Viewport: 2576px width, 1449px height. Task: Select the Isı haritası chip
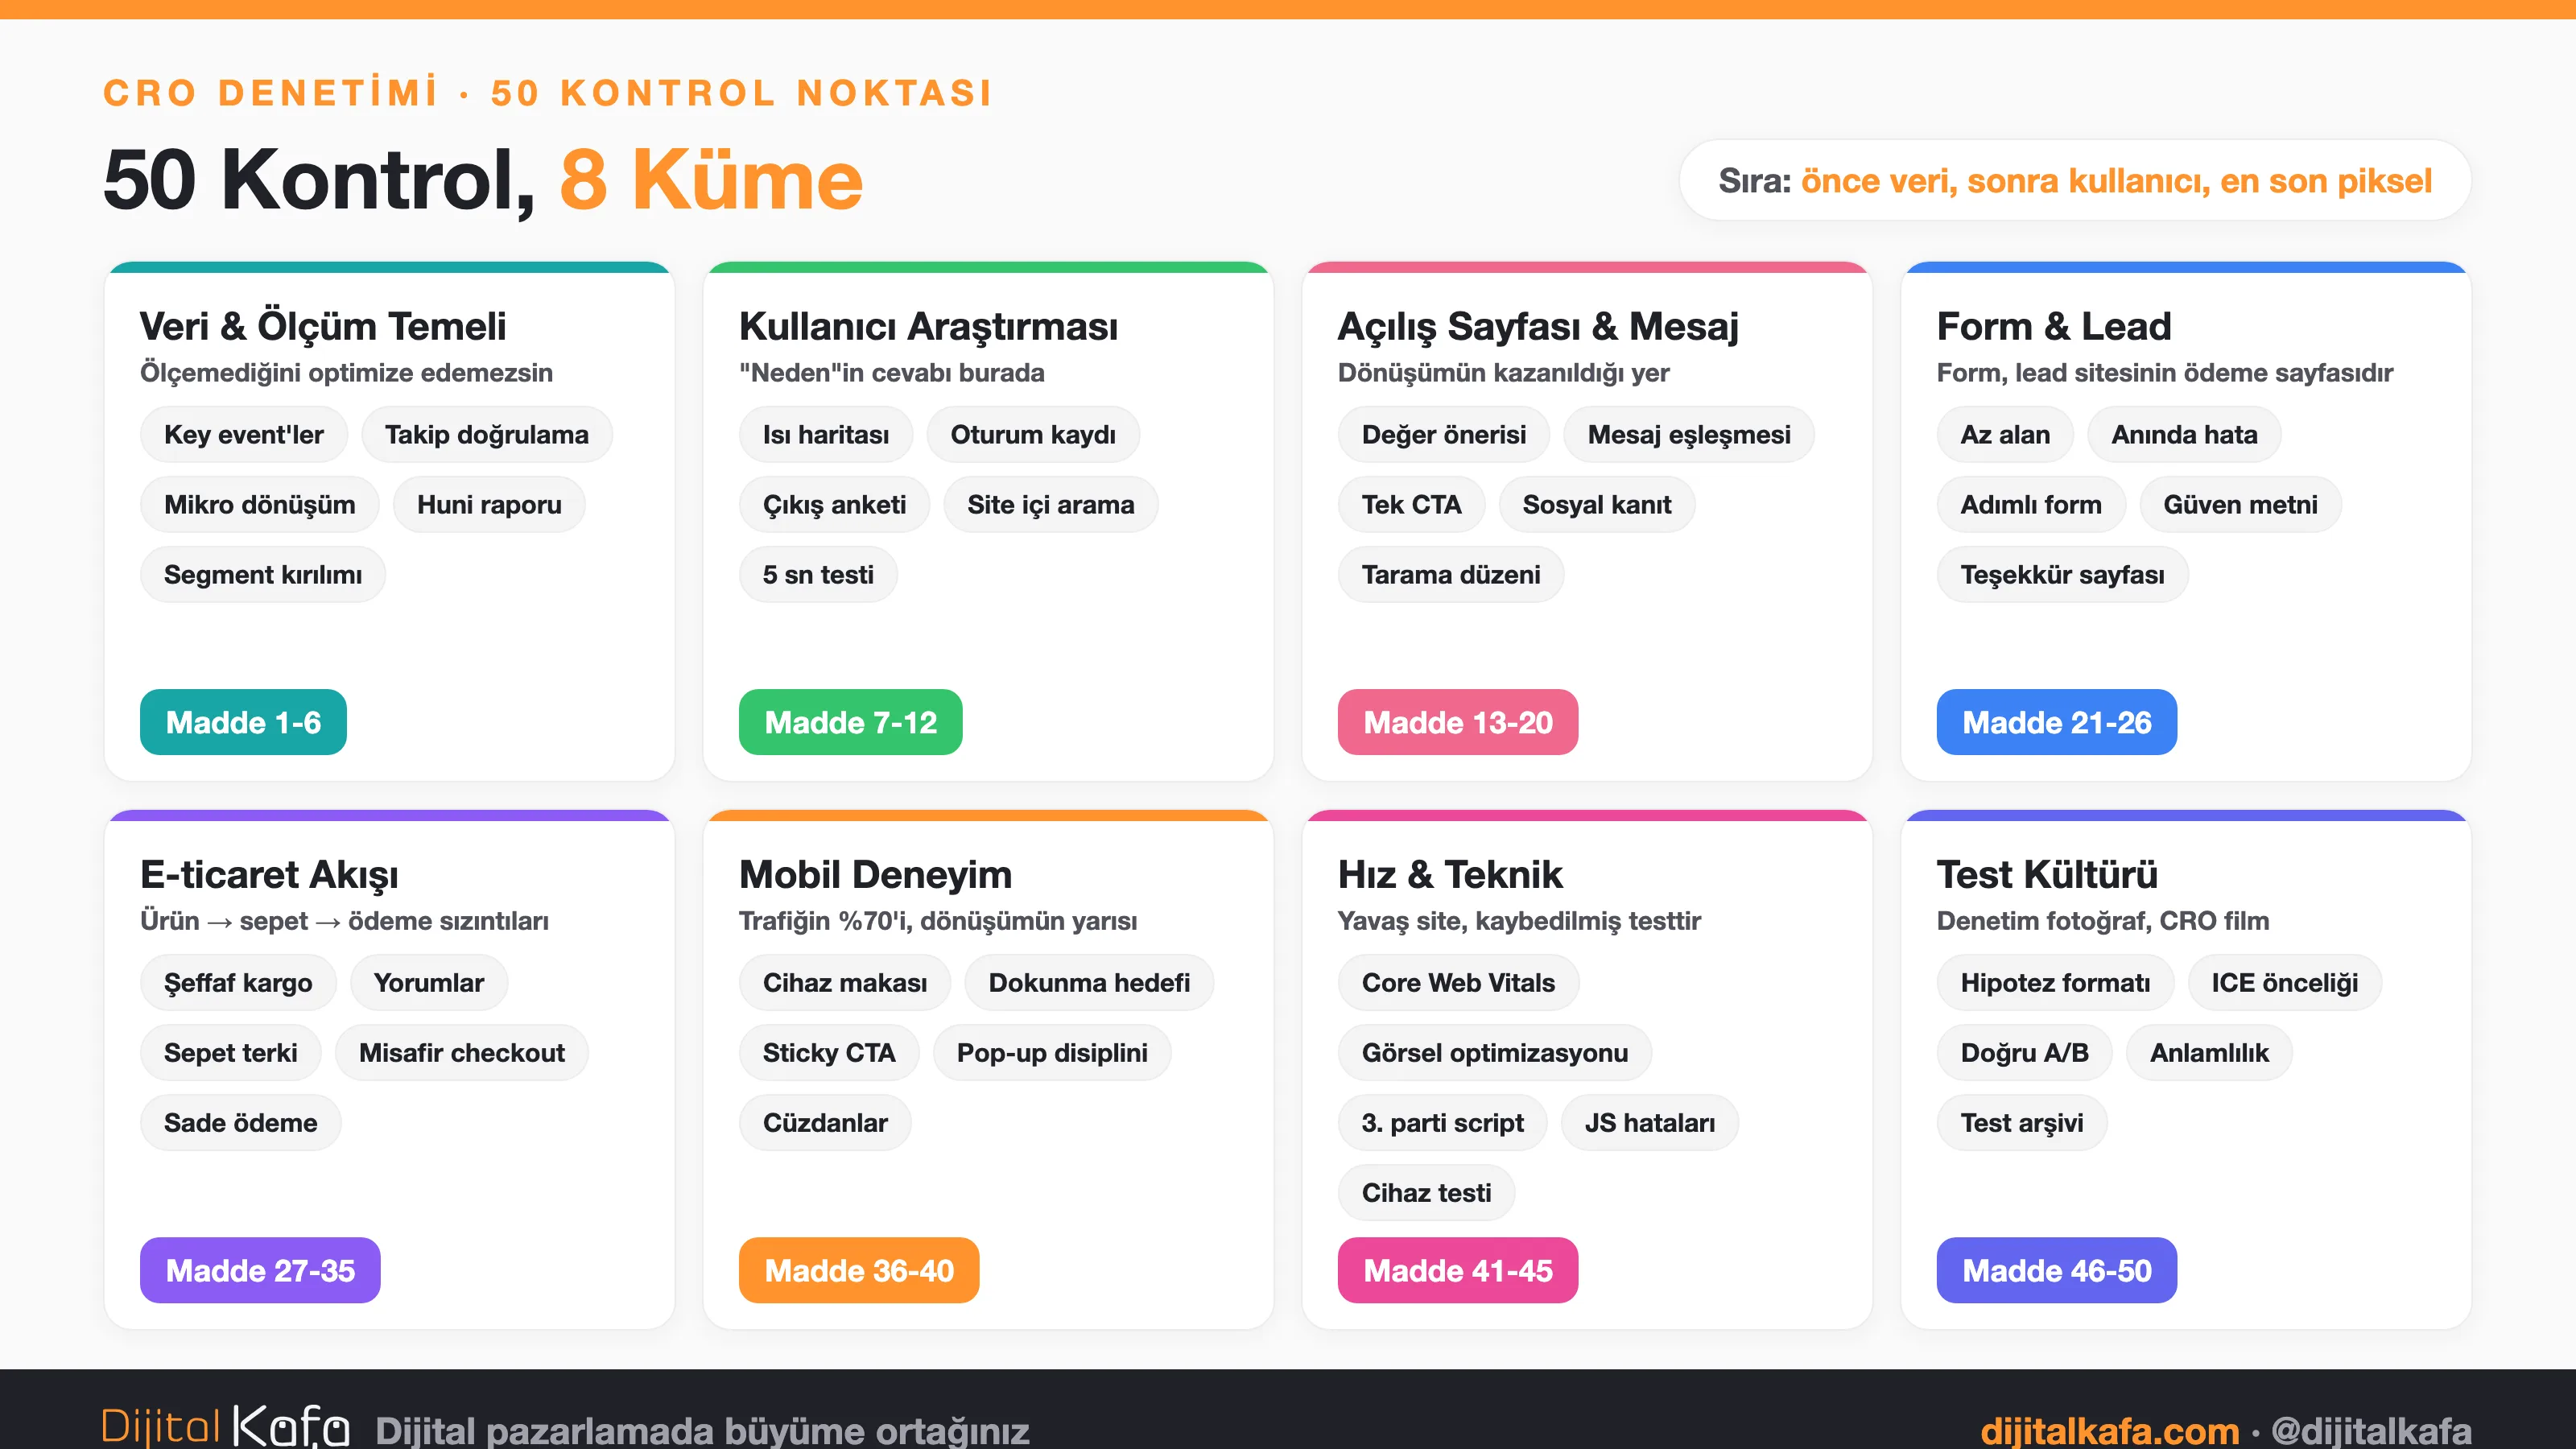[x=826, y=434]
